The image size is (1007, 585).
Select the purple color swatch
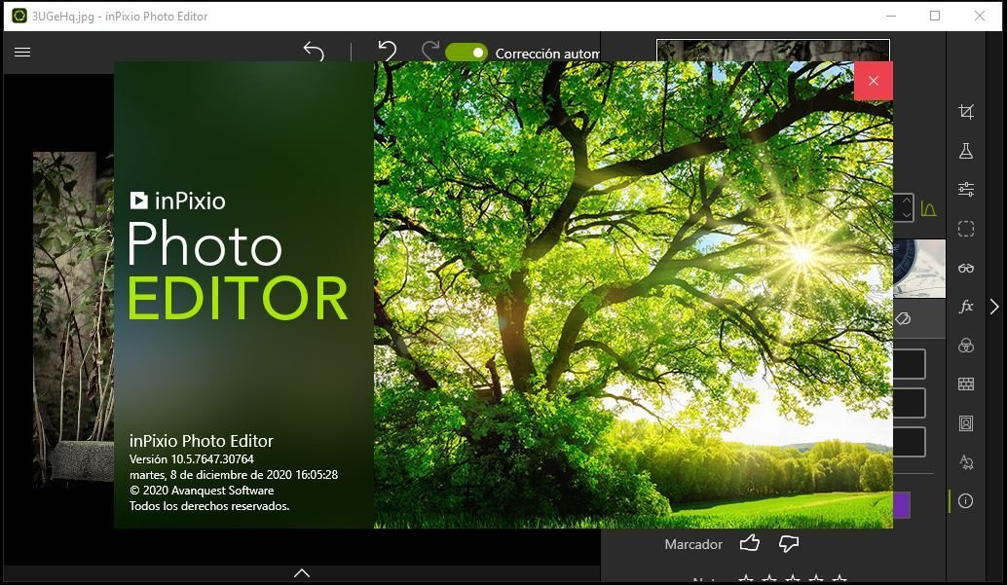tap(902, 505)
